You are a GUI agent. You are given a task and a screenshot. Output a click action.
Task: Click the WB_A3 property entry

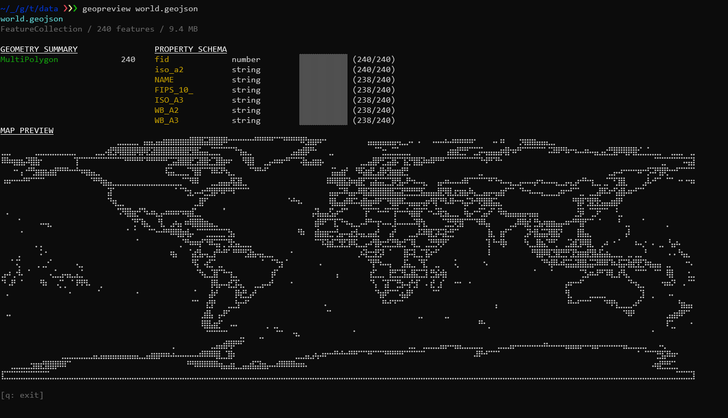(x=166, y=120)
